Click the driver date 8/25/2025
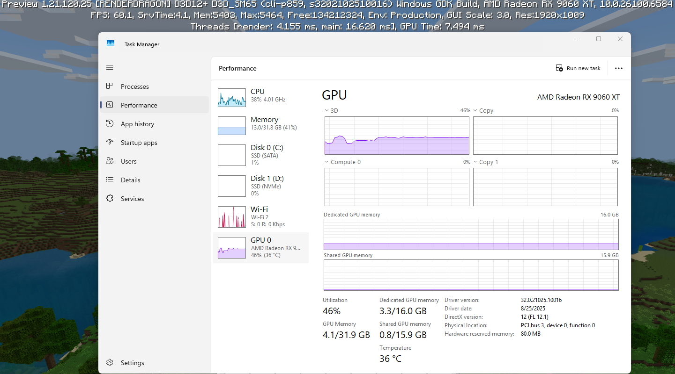This screenshot has height=374, width=675. click(x=533, y=309)
